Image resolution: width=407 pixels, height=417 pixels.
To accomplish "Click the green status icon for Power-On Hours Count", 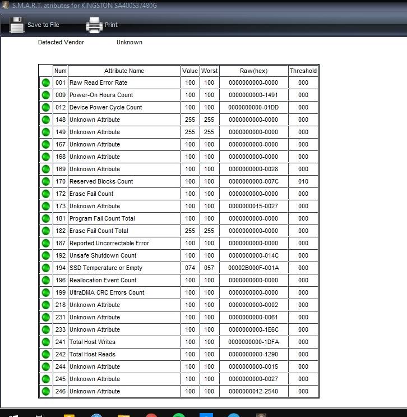I will click(x=46, y=95).
